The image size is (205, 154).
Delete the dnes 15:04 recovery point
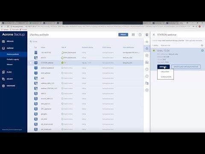click(x=202, y=50)
